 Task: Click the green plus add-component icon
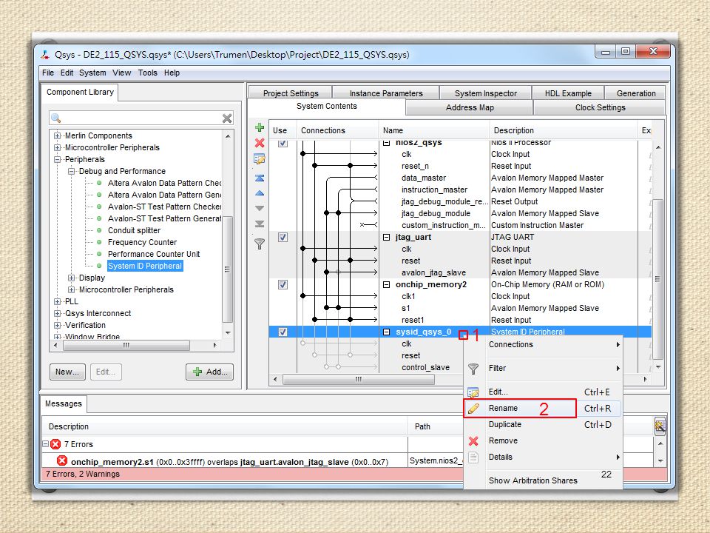pyautogui.click(x=260, y=127)
